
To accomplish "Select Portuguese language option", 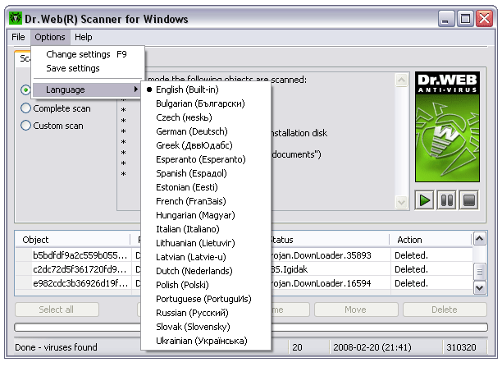I will (x=206, y=299).
